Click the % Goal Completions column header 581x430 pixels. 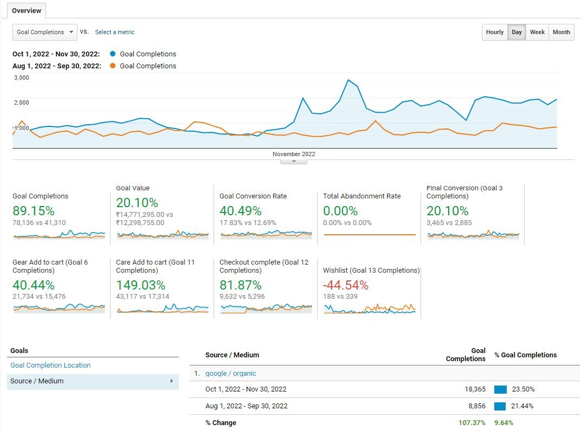[525, 355]
